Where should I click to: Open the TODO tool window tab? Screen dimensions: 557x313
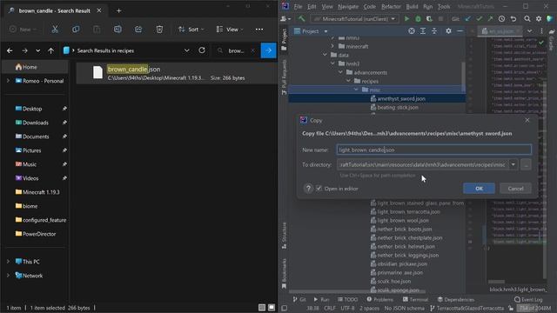point(347,299)
